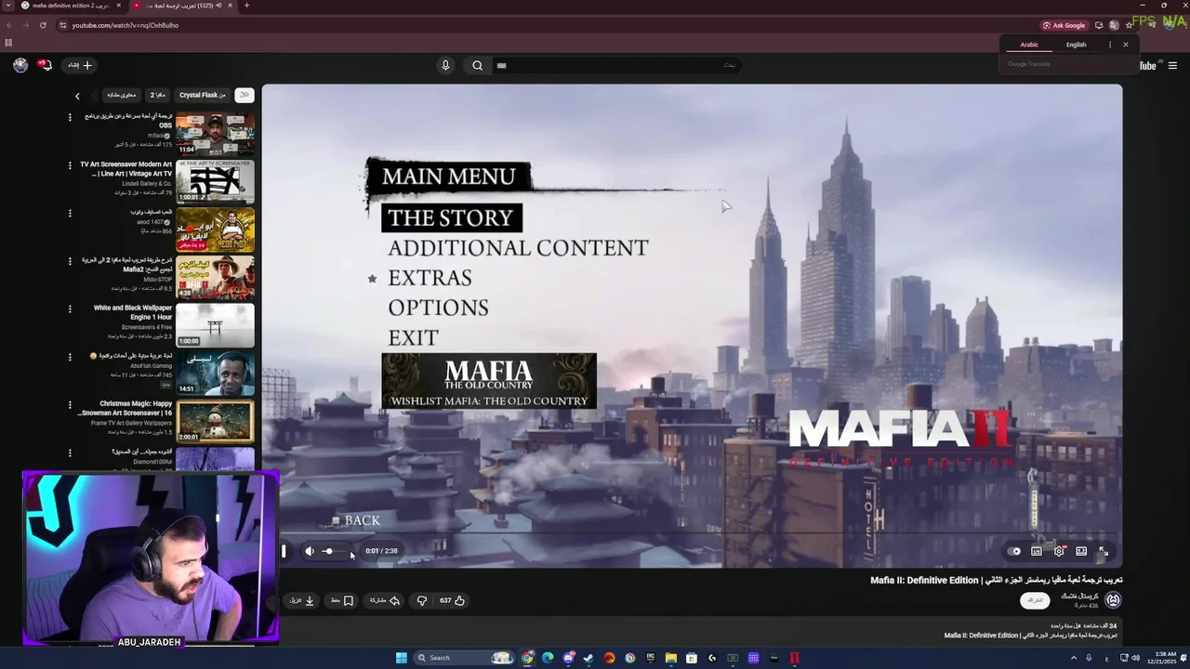Like the video (637 likes)
This screenshot has height=669, width=1190.
click(452, 600)
